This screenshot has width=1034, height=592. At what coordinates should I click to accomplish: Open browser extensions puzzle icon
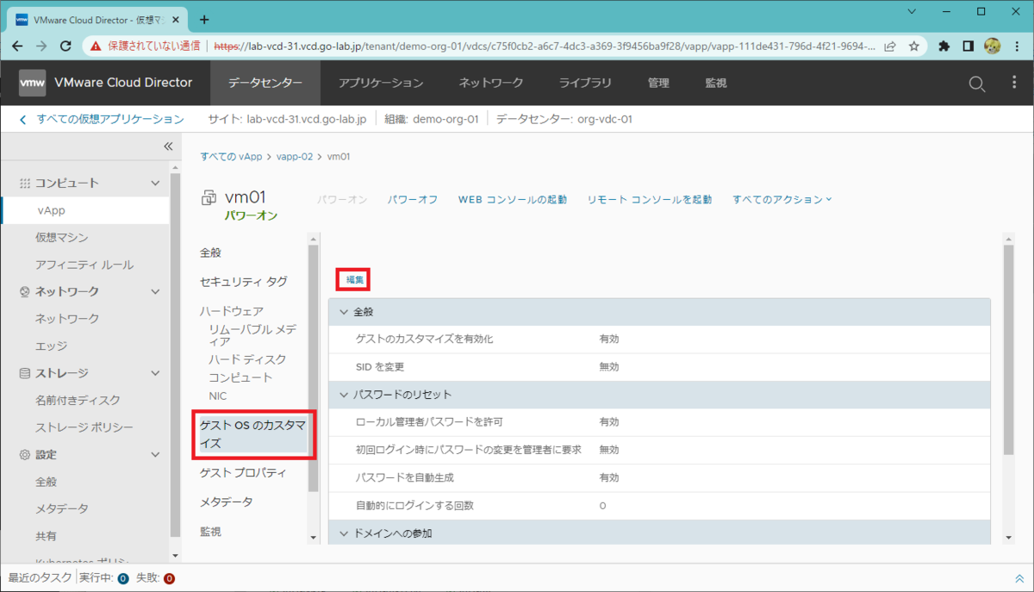[x=944, y=46]
